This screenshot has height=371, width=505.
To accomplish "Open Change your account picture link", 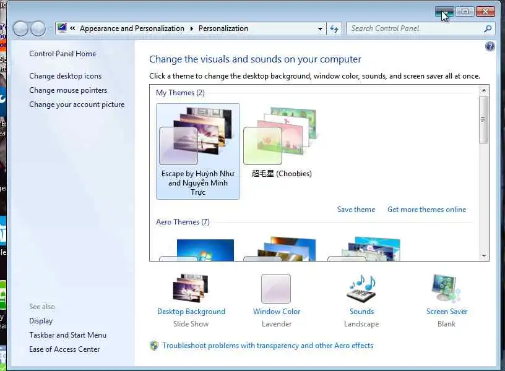I will click(77, 104).
